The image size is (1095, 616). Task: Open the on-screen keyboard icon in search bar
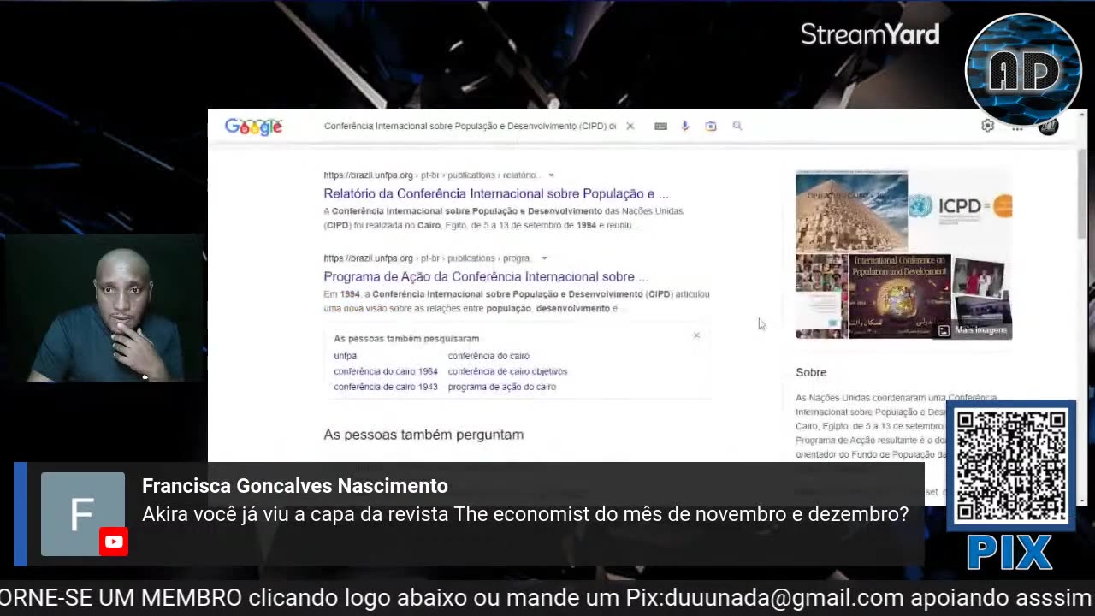point(660,126)
